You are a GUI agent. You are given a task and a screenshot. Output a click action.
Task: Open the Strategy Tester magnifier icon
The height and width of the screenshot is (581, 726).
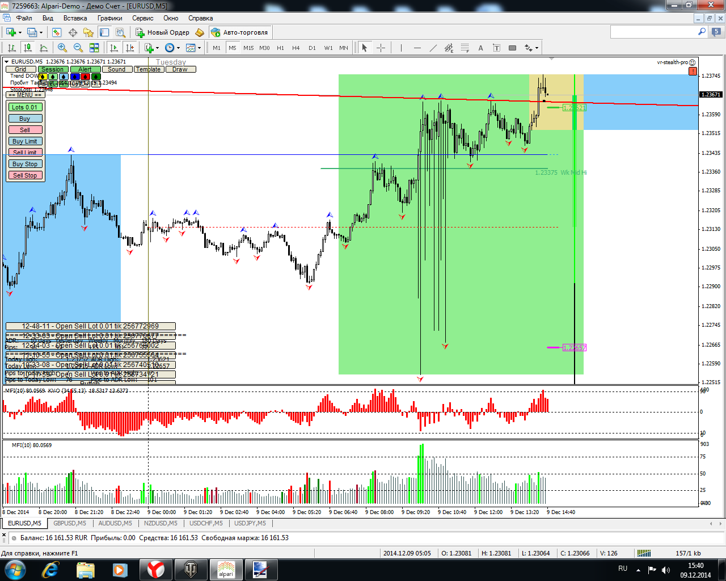[120, 32]
